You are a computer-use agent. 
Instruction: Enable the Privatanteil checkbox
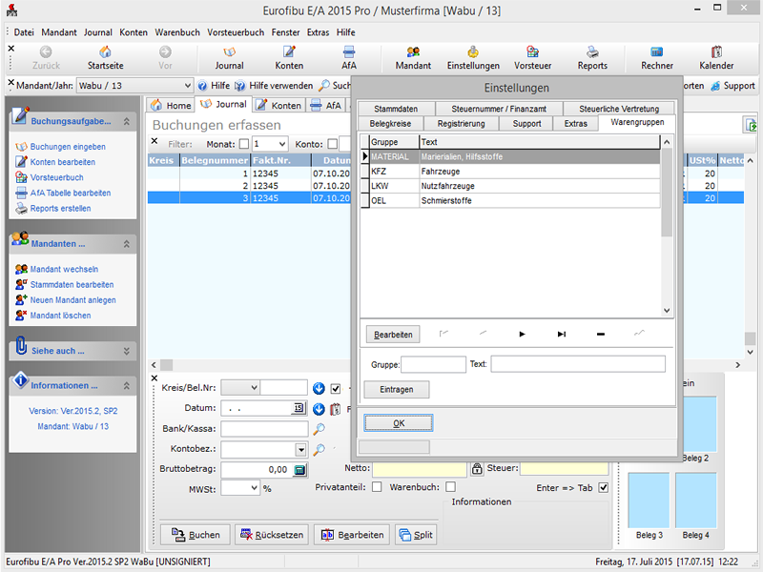pyautogui.click(x=377, y=487)
